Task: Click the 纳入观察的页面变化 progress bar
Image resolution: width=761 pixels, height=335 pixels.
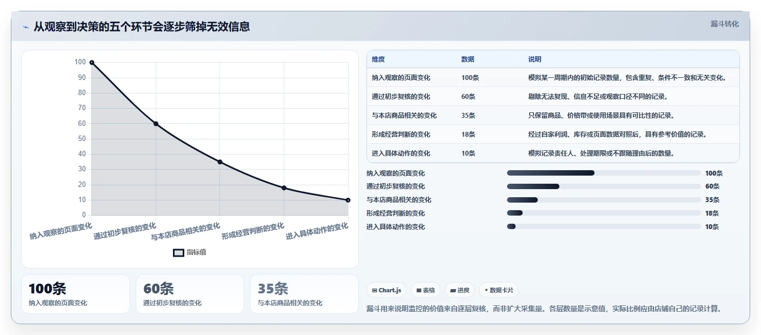Action: point(604,173)
